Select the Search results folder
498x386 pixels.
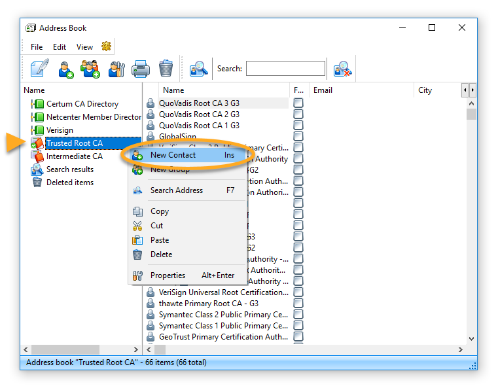(70, 169)
